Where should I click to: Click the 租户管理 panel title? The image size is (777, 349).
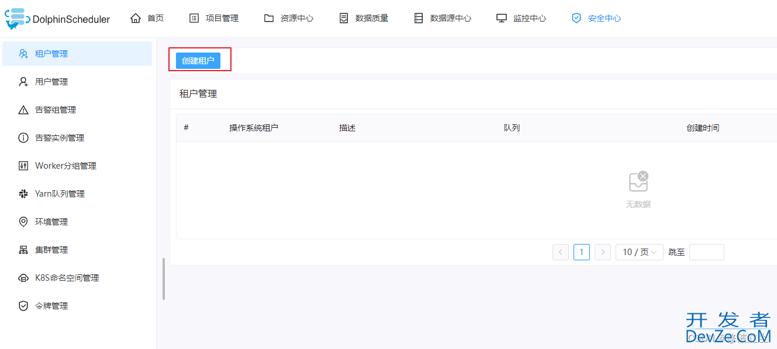(x=198, y=93)
